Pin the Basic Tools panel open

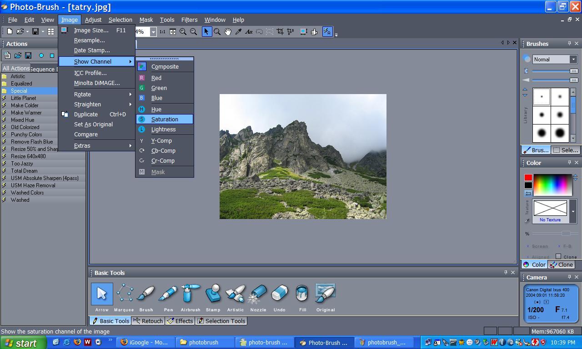tap(507, 273)
